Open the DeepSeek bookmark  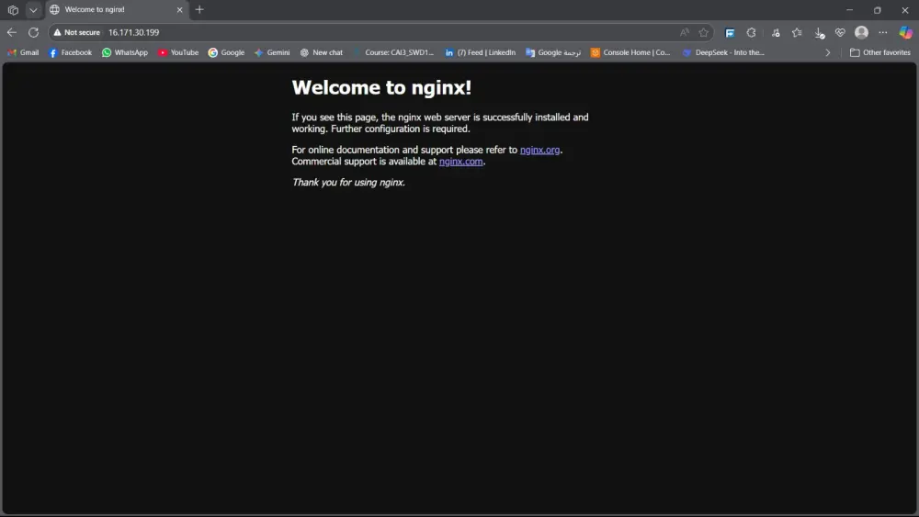coord(723,52)
